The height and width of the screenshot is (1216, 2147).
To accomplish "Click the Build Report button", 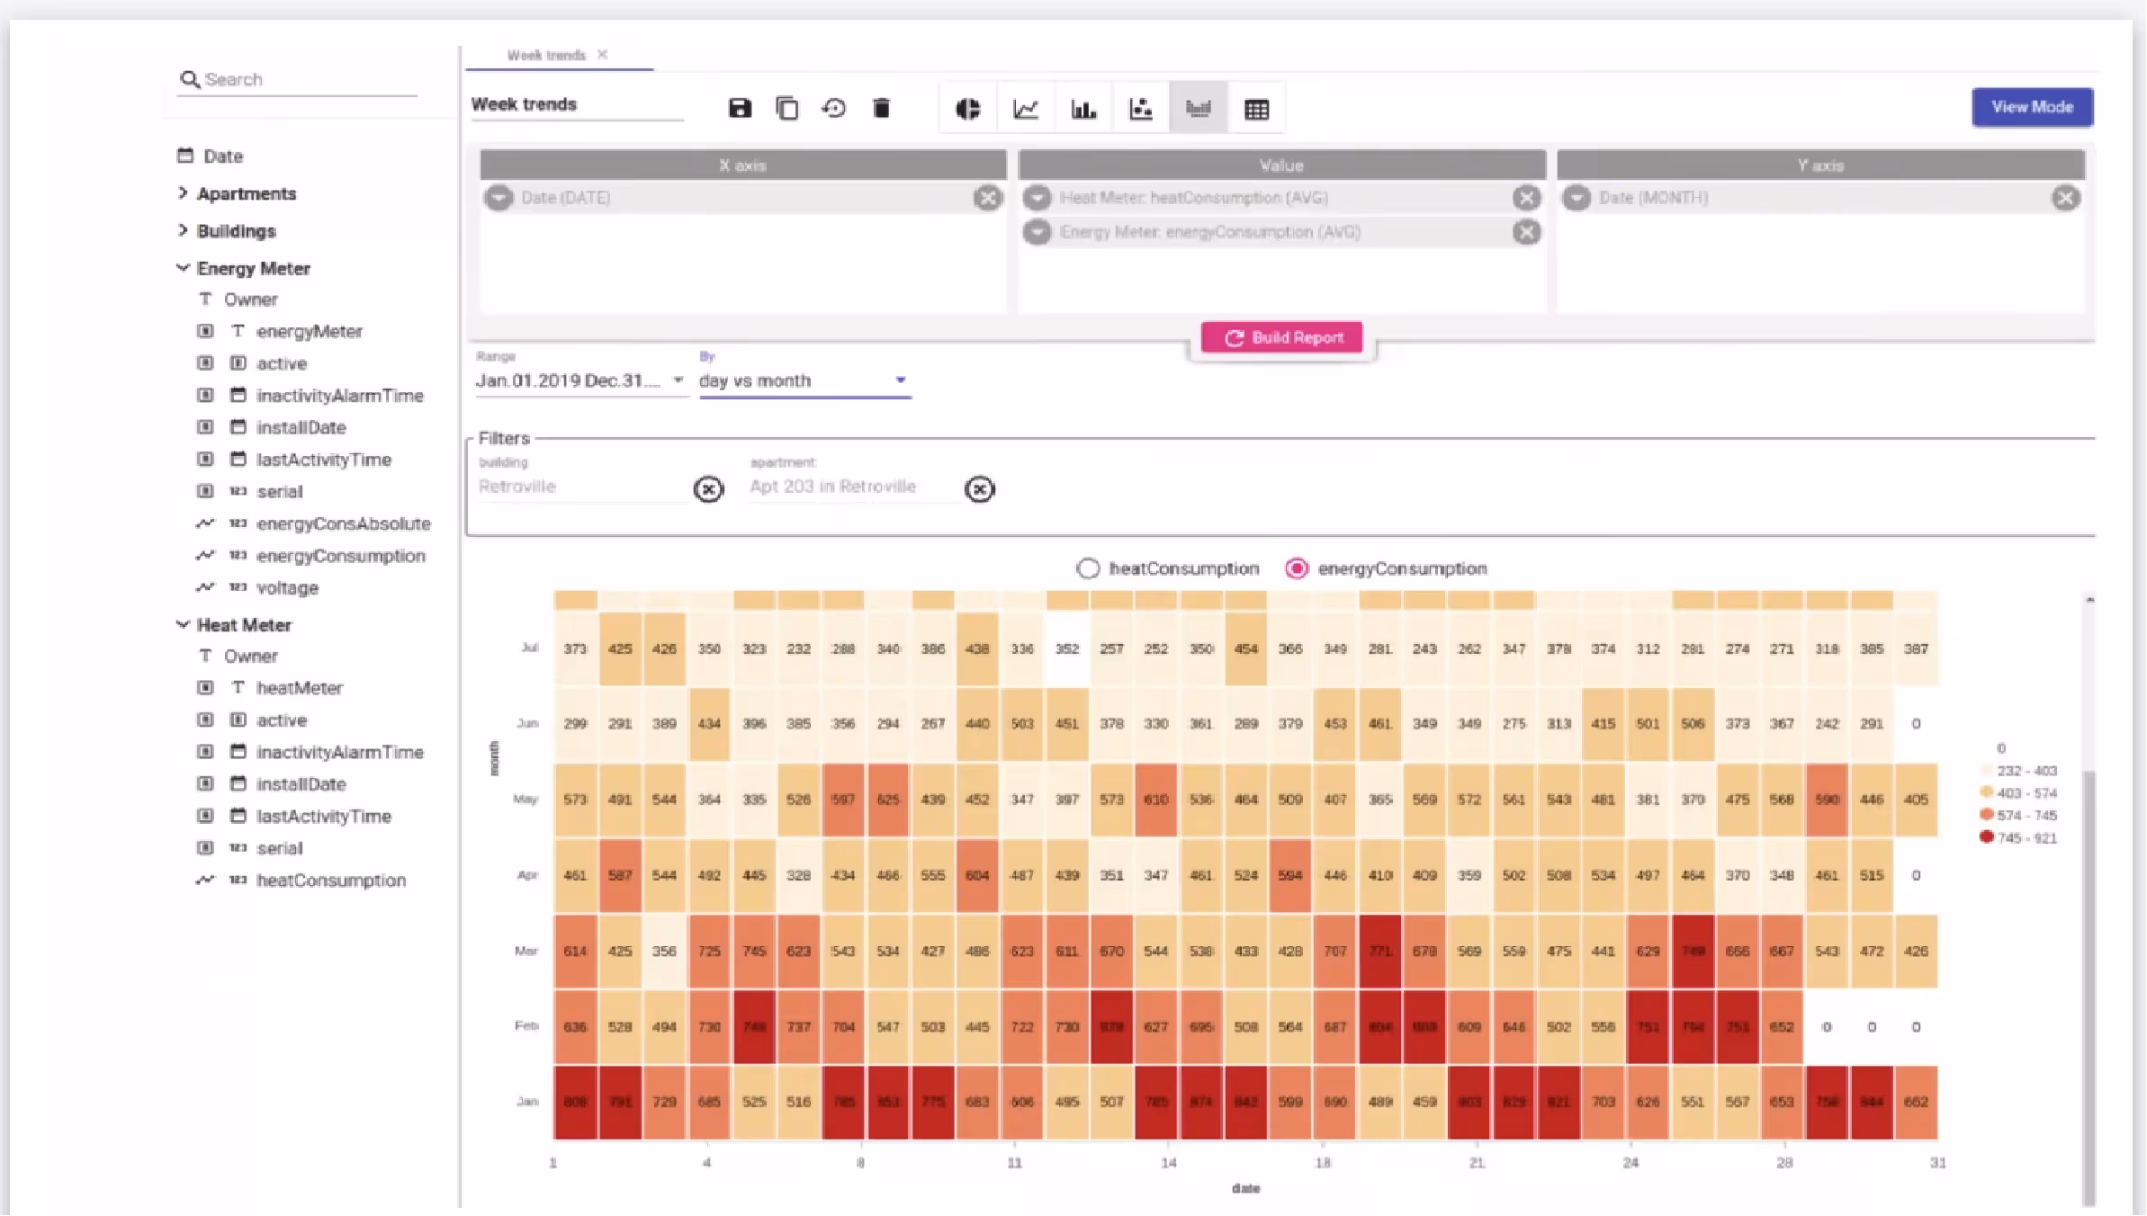I will [x=1281, y=337].
